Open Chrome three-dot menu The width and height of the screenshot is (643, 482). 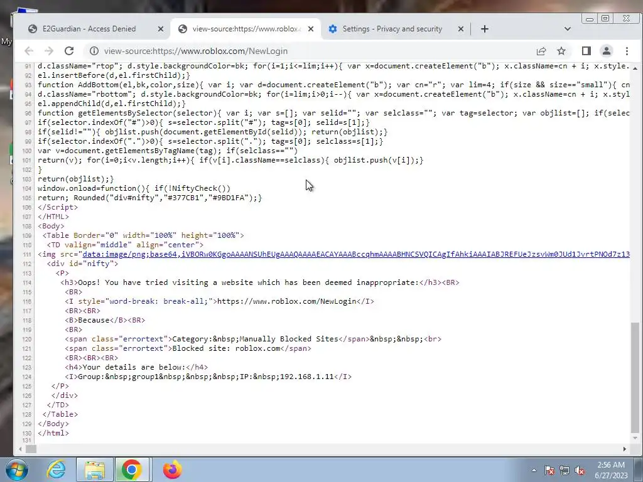[x=627, y=51]
